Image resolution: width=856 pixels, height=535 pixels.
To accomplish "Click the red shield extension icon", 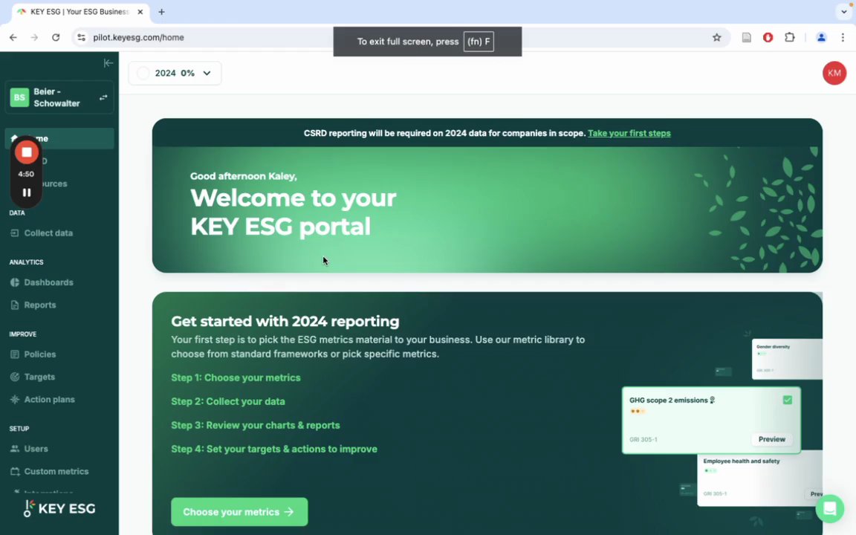I will click(768, 38).
